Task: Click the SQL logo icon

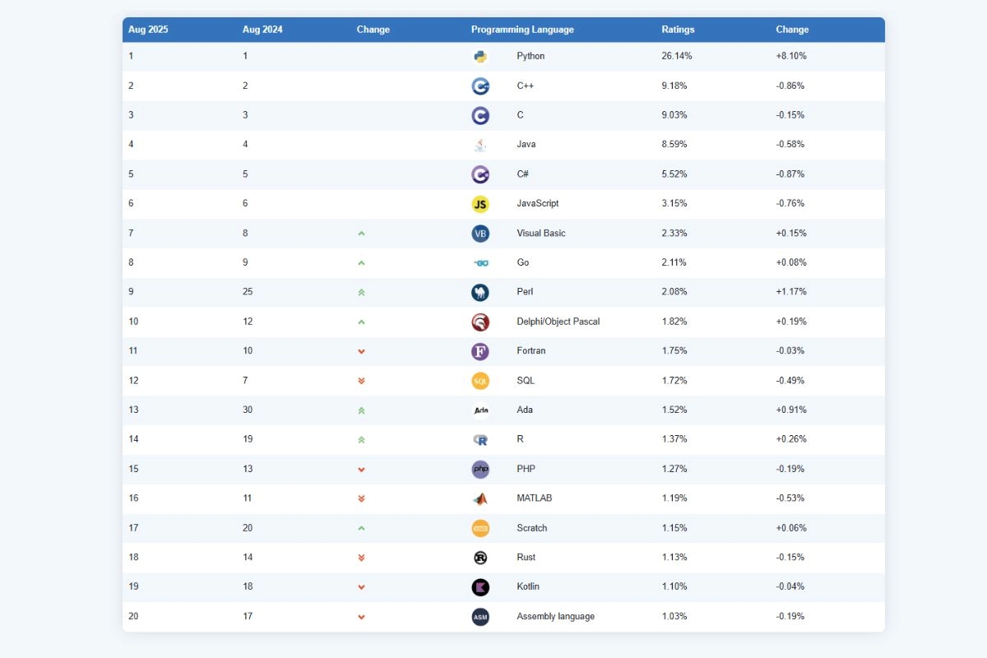Action: [x=480, y=381]
